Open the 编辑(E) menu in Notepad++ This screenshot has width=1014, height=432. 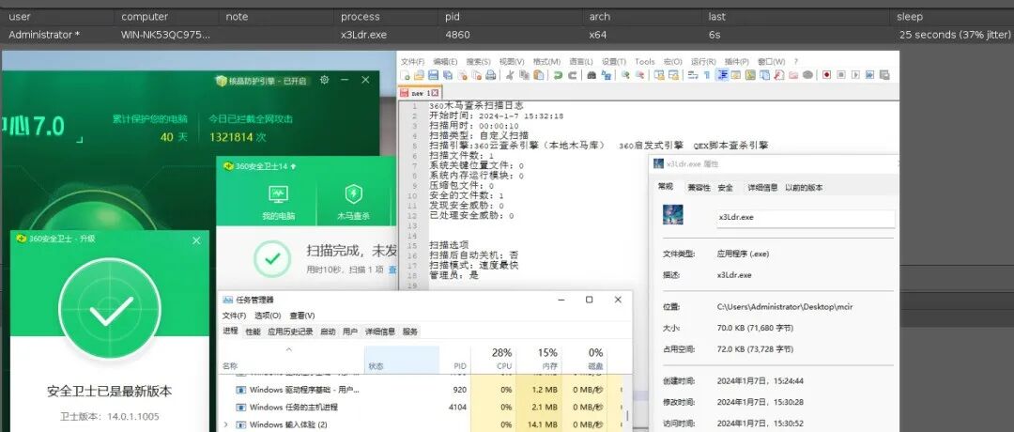tap(445, 61)
